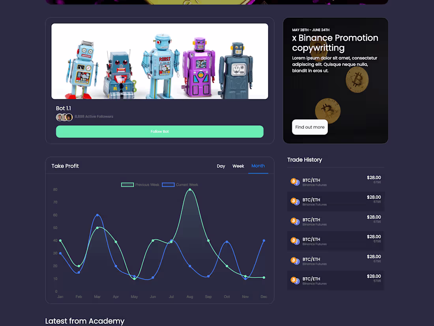Click the Find out more button
Screen dimensions: 434x326
[310, 127]
